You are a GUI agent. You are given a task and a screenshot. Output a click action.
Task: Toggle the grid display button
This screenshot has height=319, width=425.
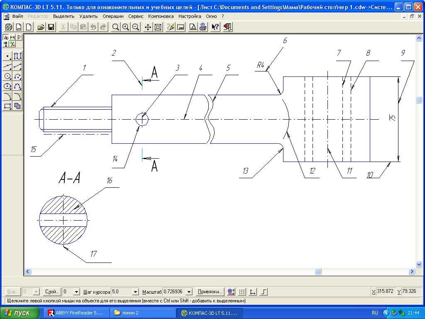coord(242,292)
